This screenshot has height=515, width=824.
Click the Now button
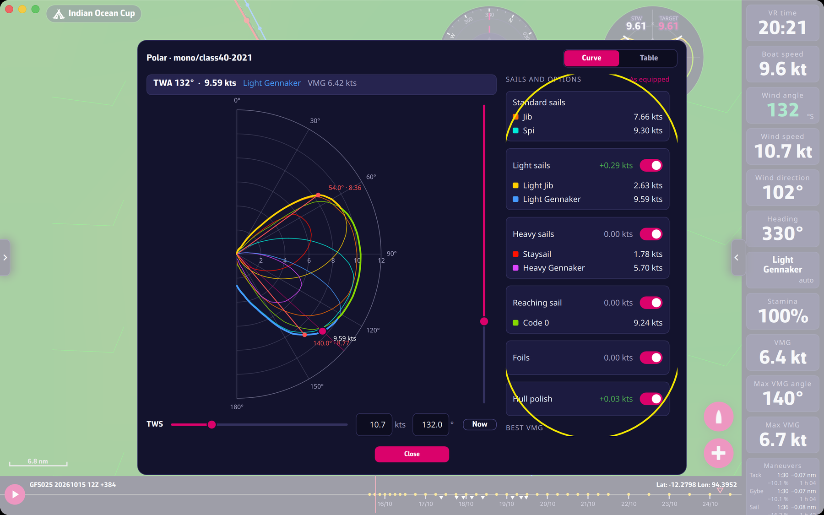click(480, 424)
